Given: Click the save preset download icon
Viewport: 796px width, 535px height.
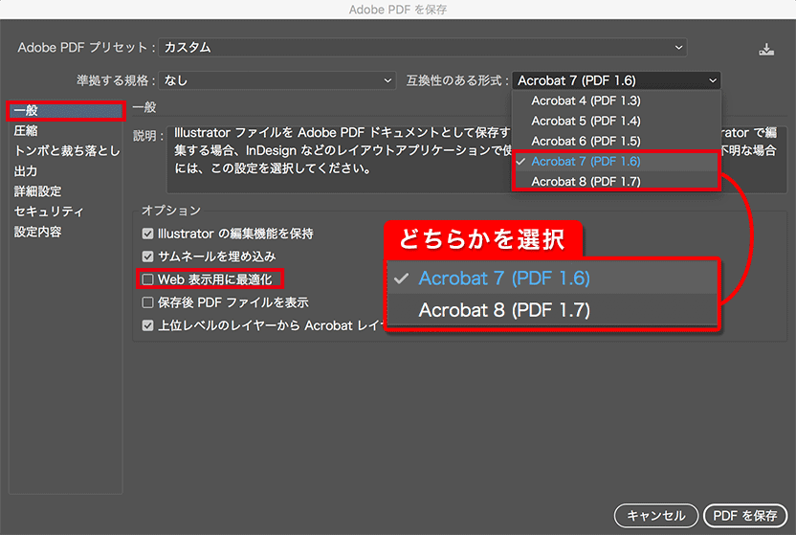Looking at the screenshot, I should pos(765,49).
